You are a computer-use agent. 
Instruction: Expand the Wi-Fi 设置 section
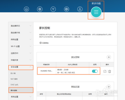(x=21, y=46)
